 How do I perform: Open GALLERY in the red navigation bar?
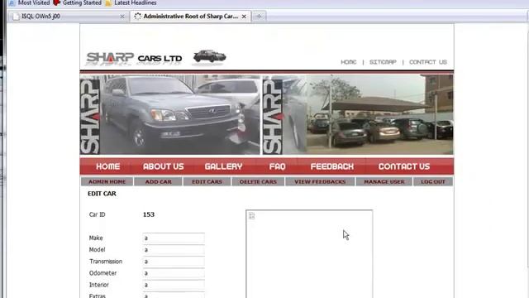coord(223,166)
